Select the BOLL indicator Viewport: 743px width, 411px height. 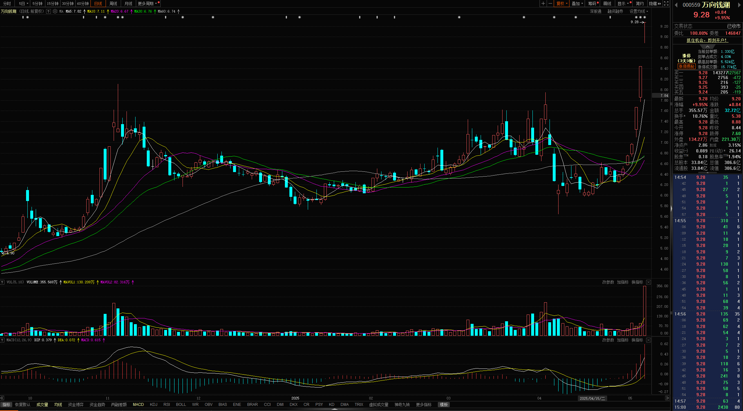tap(181, 405)
